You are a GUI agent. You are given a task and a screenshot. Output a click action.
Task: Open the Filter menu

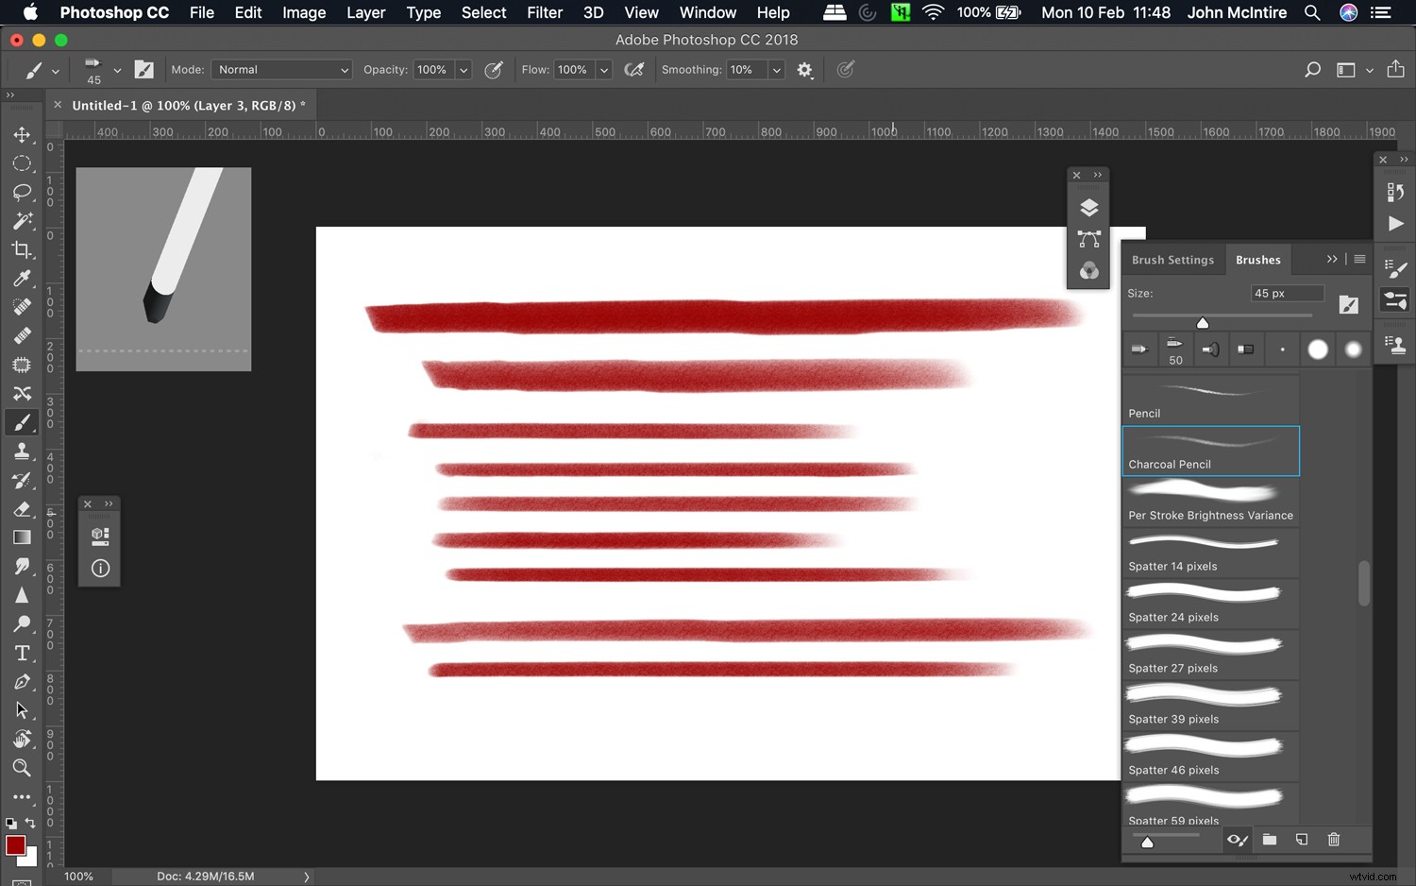click(x=545, y=12)
